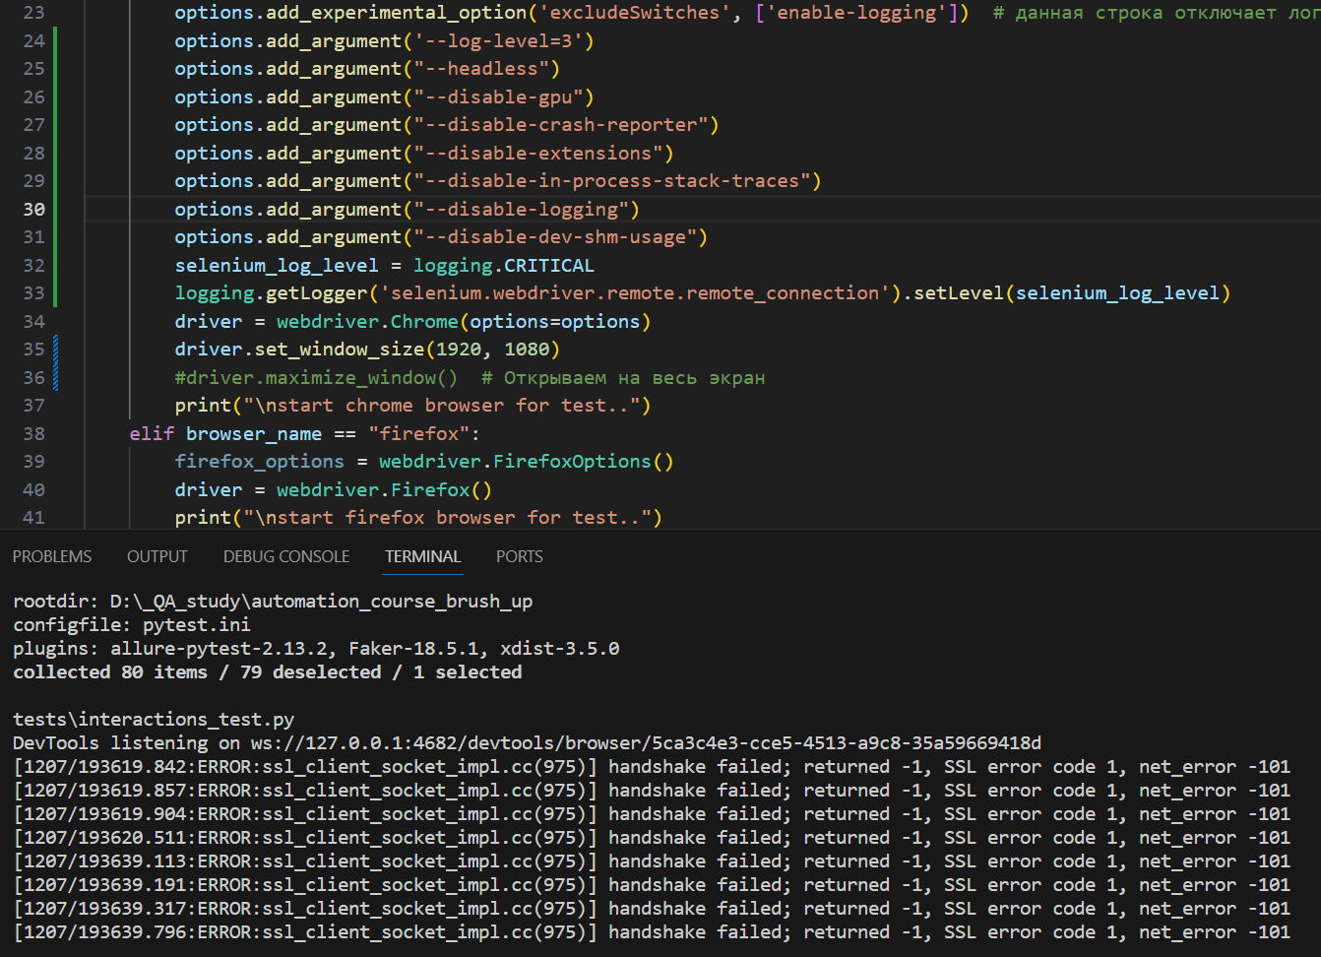The image size is (1321, 957).
Task: Click the commented #driver.maximize_window() code
Action: 316,378
